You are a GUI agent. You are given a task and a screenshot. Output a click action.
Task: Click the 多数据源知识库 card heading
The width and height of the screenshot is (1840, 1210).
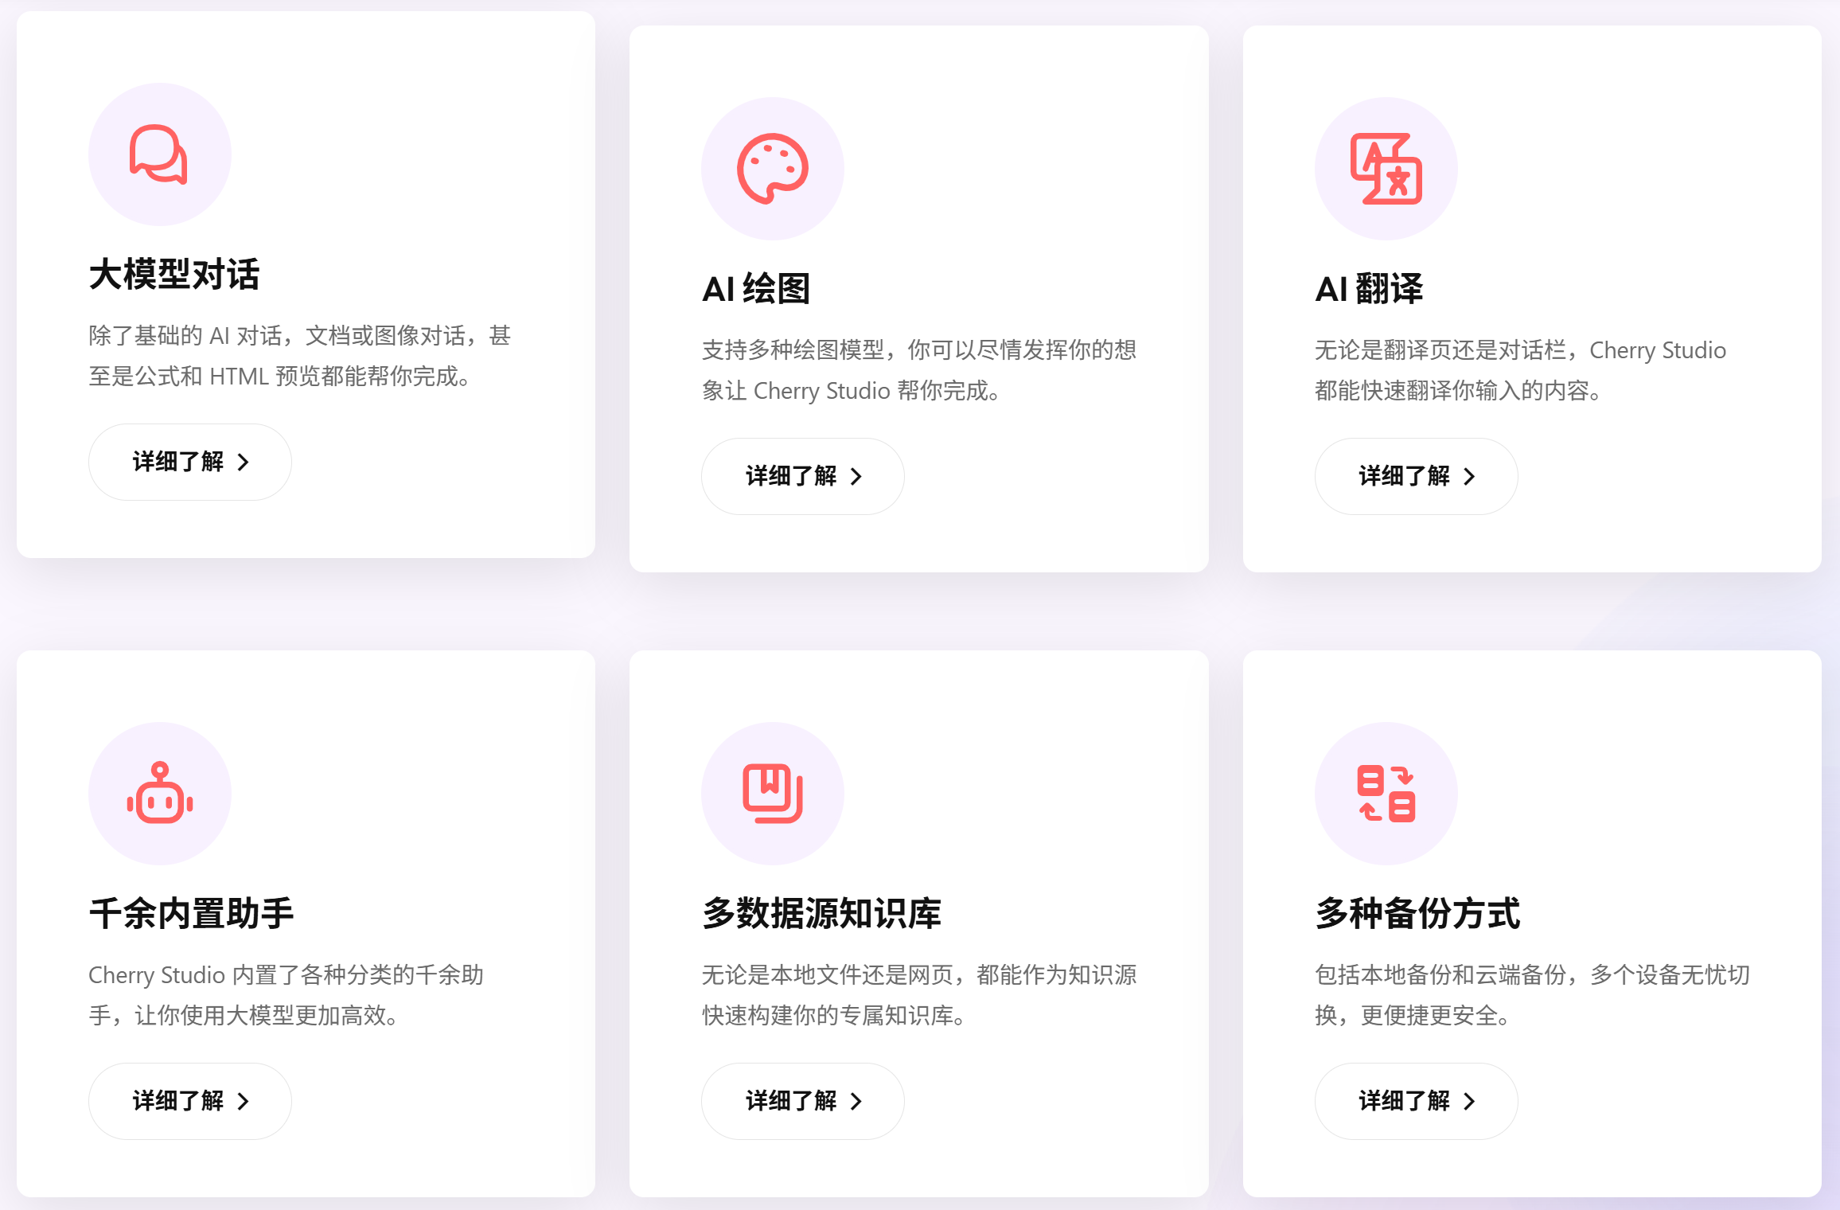(821, 913)
